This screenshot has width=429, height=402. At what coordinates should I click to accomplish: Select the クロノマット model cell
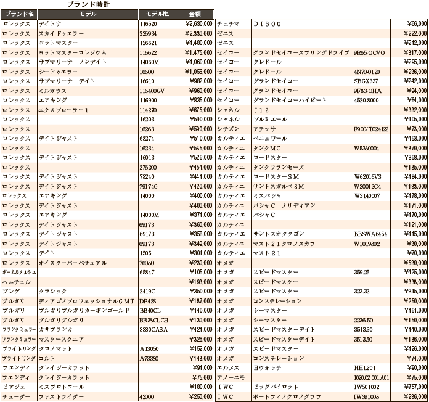[x=55, y=348]
